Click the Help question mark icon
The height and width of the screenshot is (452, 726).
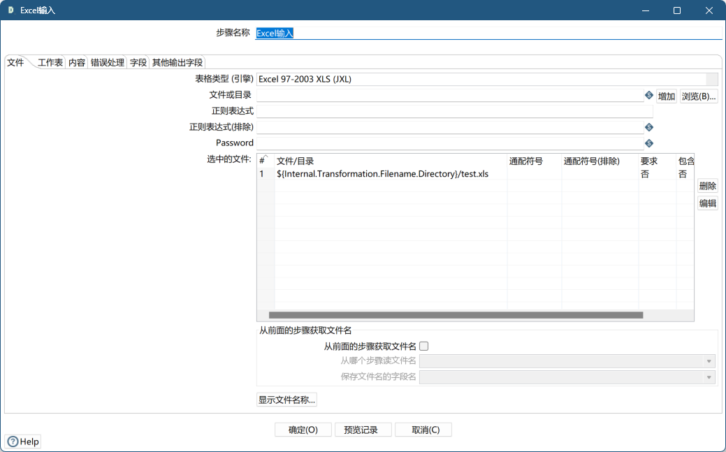click(x=13, y=442)
